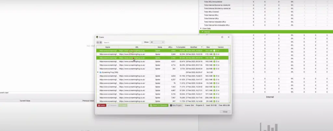Sort crawls by the Name column header

click(x=108, y=47)
